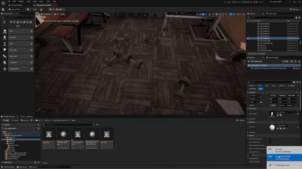This screenshot has width=302, height=169.
Task: Select the Player Start entry in Place Actors
Action: (x=17, y=56)
